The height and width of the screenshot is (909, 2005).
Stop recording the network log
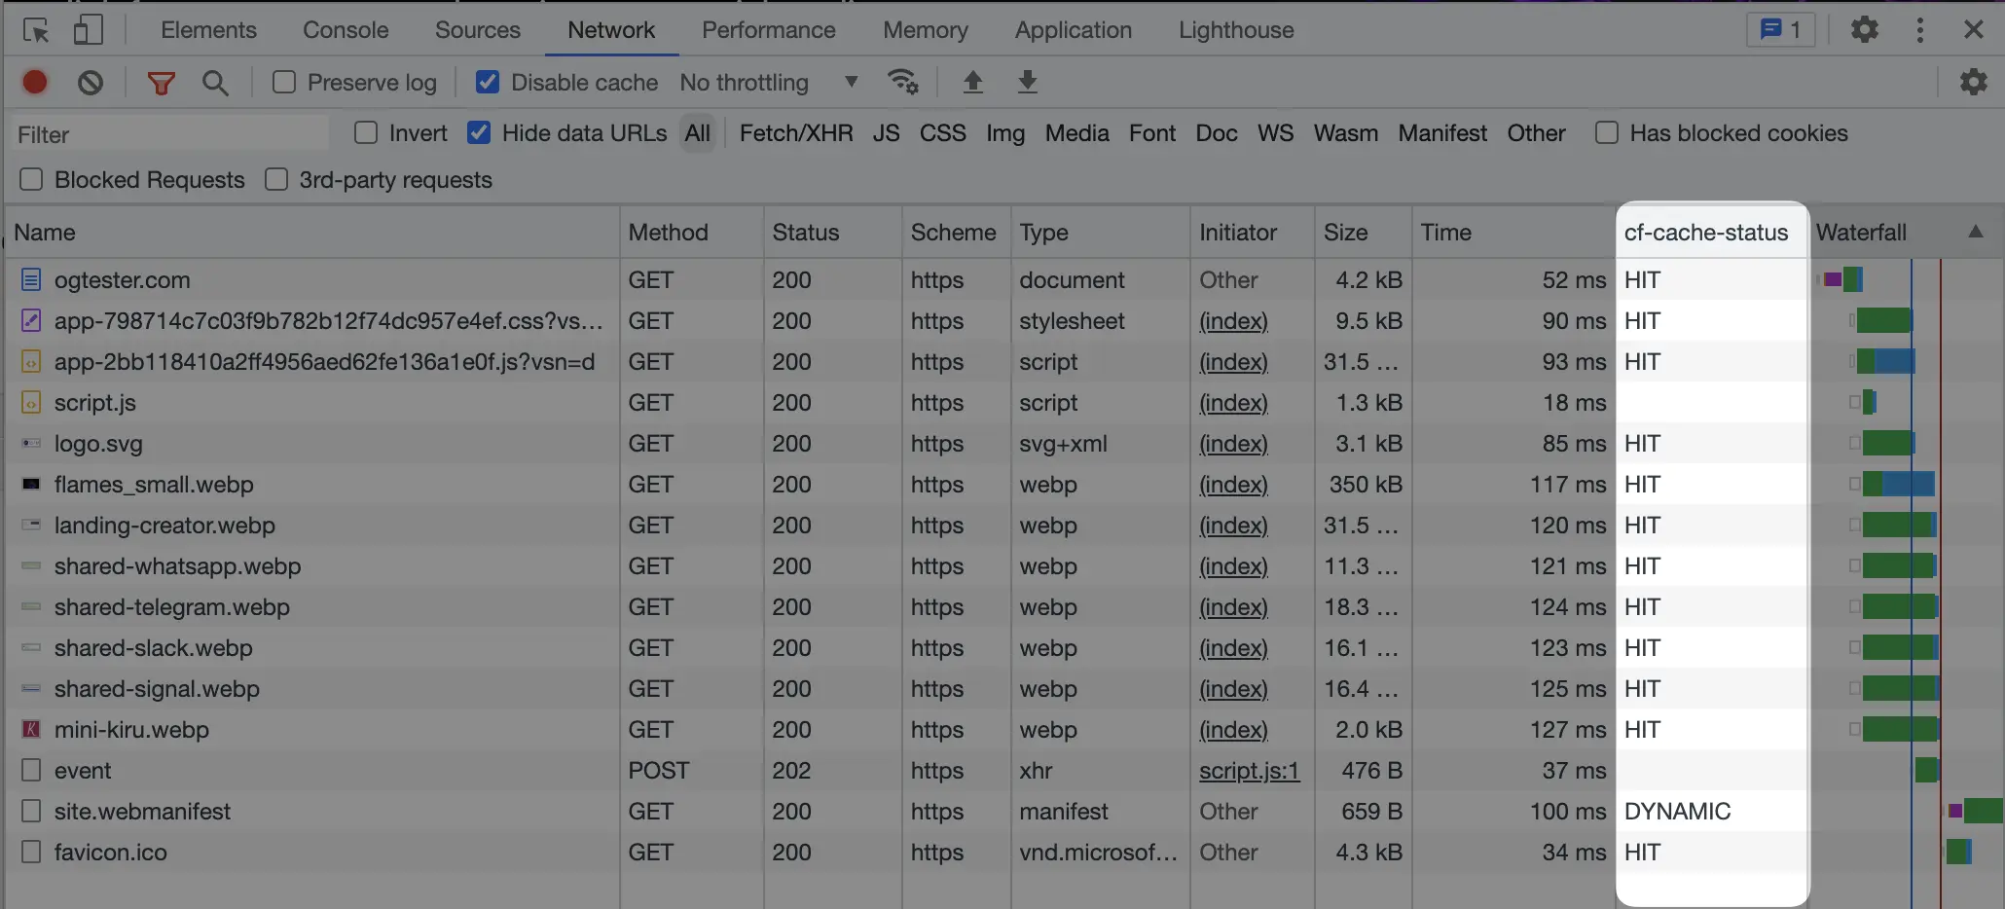(35, 83)
